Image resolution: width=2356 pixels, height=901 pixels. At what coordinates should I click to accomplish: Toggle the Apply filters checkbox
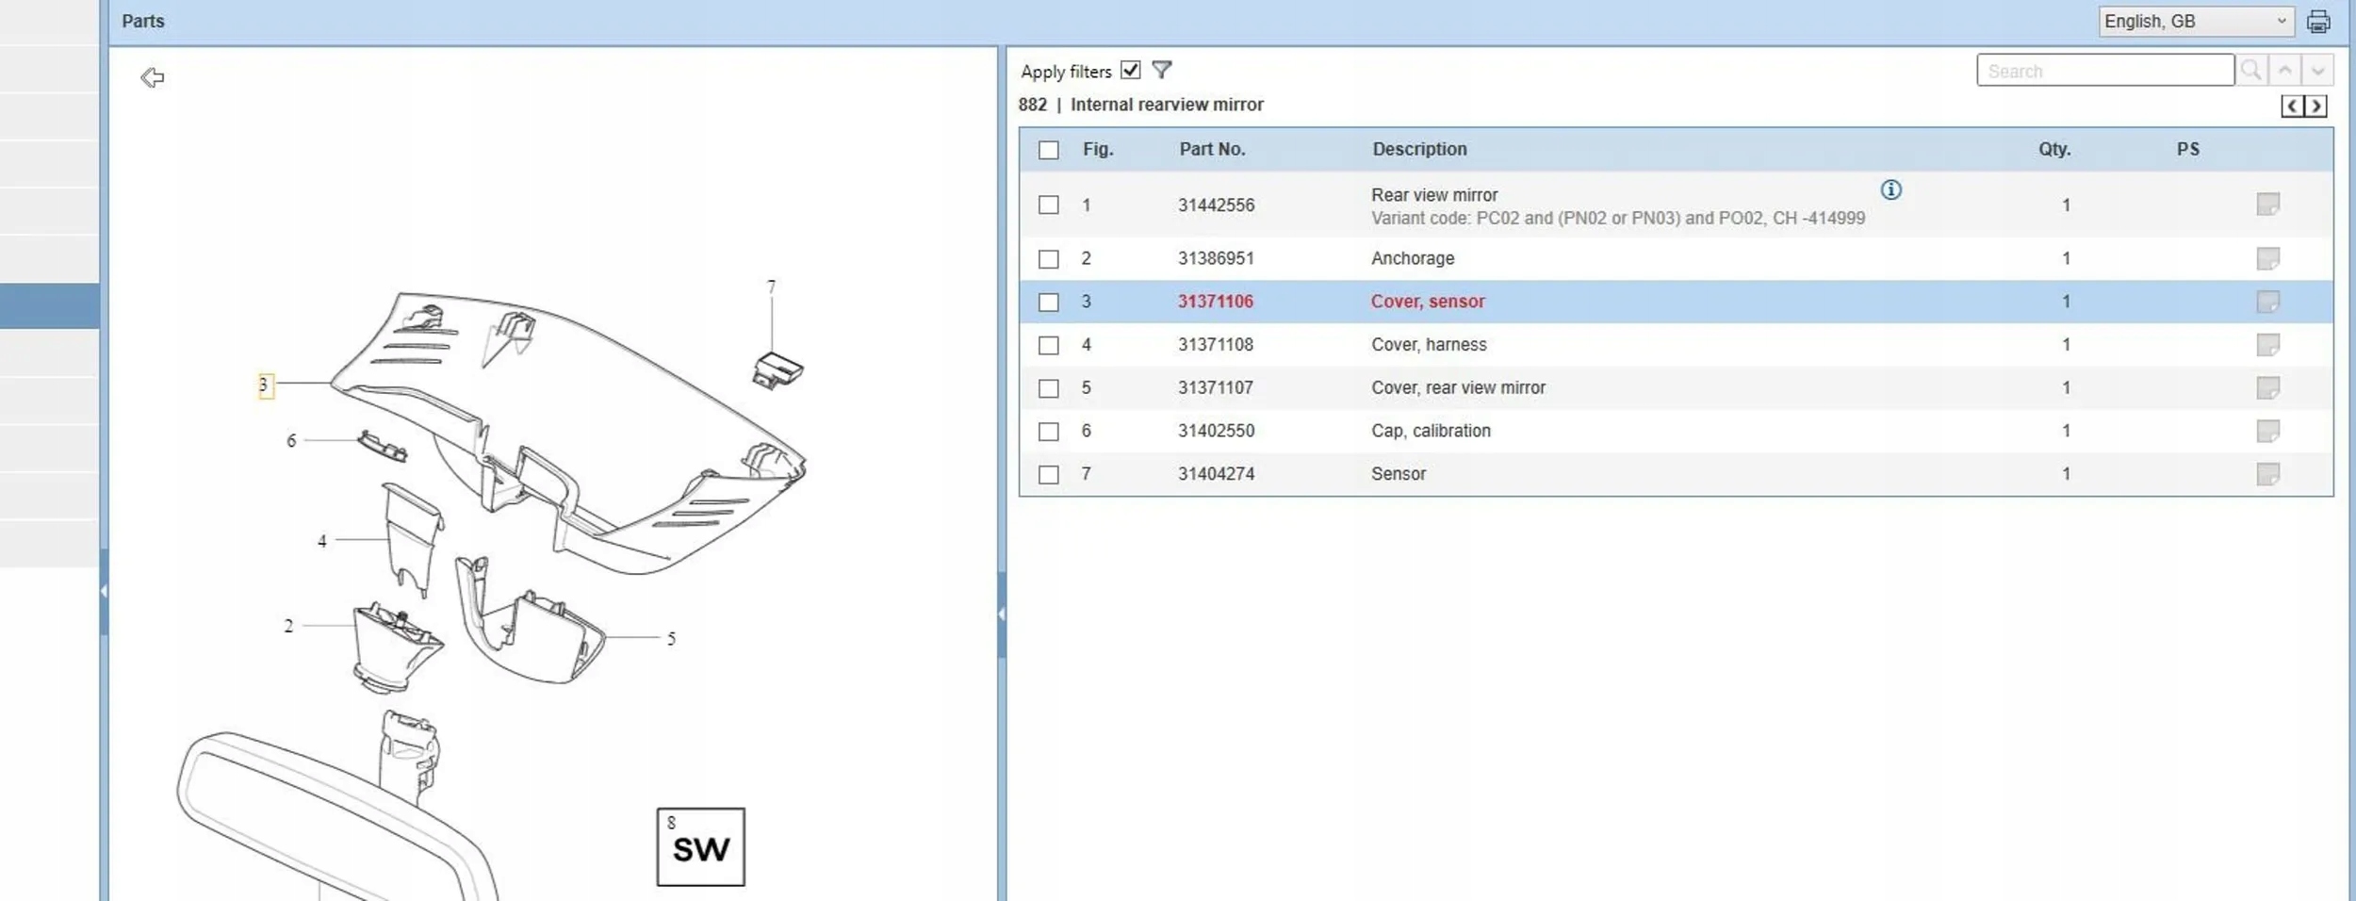tap(1131, 70)
